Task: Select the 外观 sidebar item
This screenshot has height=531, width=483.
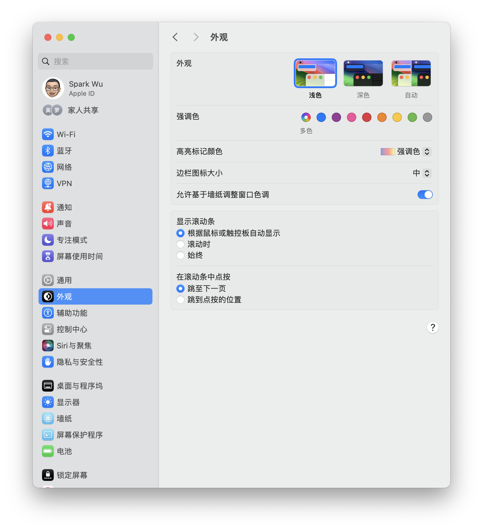Action: coord(95,296)
